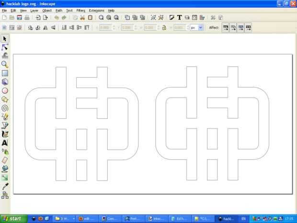Open the px units dropdown
This screenshot has width=297, height=223.
coord(197,28)
